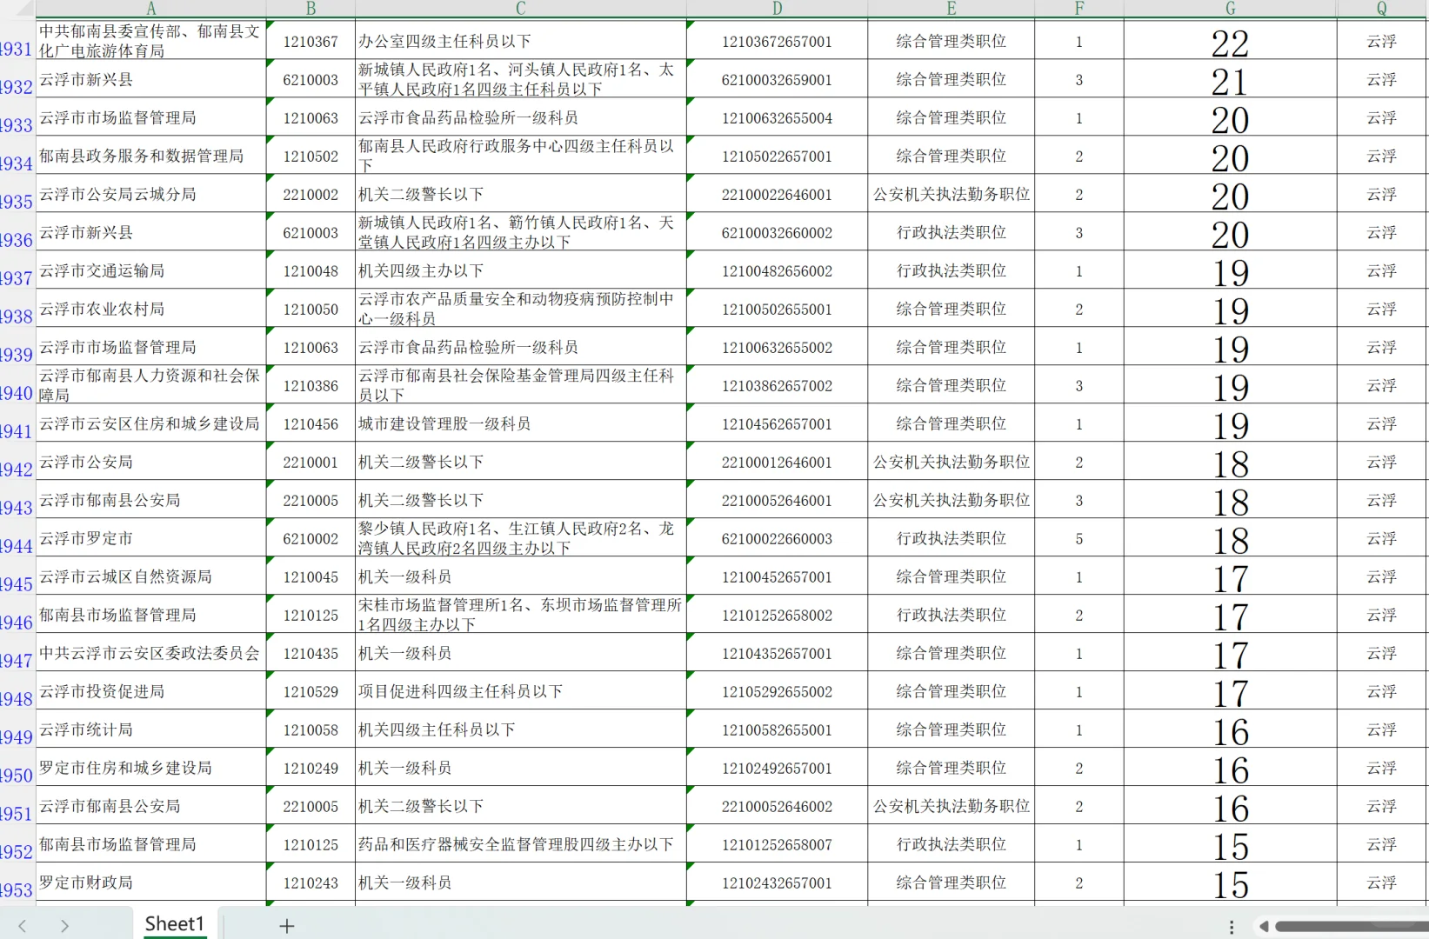Click the cell 云浮市食品药品检验所一级科员 in row 1933
Viewport: 1429px width, 939px height.
click(x=520, y=117)
